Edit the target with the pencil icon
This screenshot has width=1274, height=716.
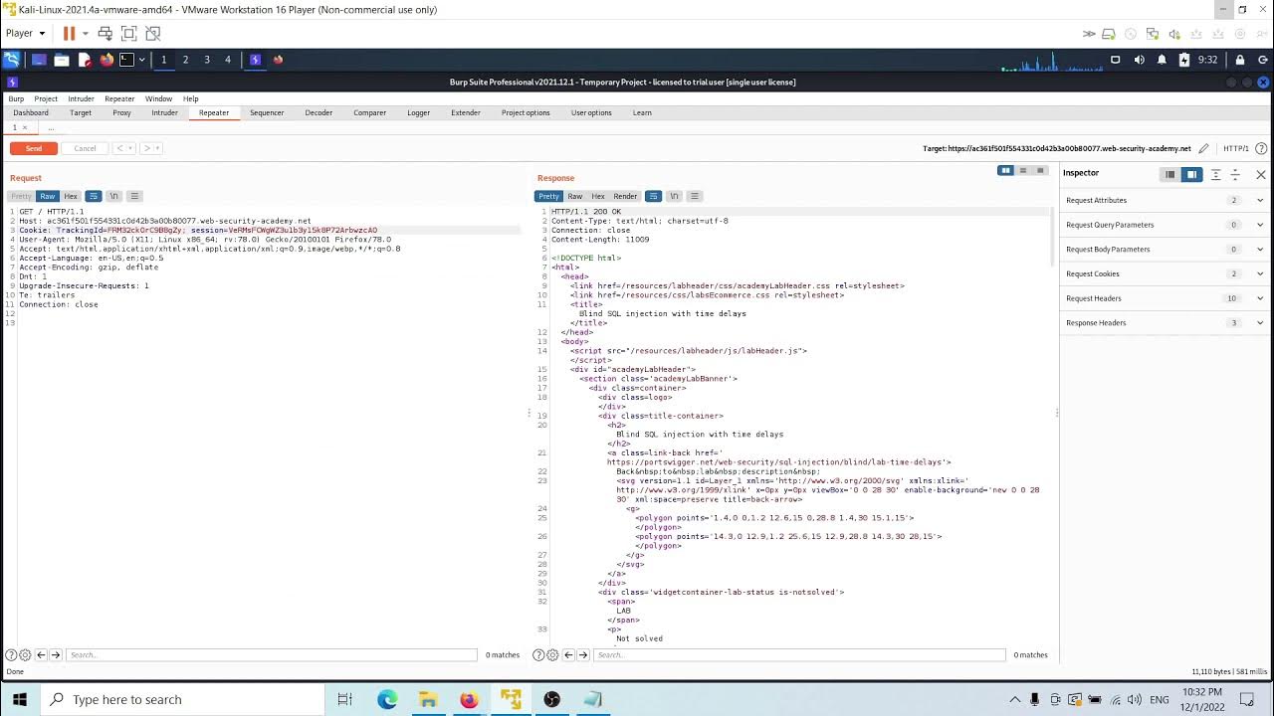pyautogui.click(x=1203, y=148)
